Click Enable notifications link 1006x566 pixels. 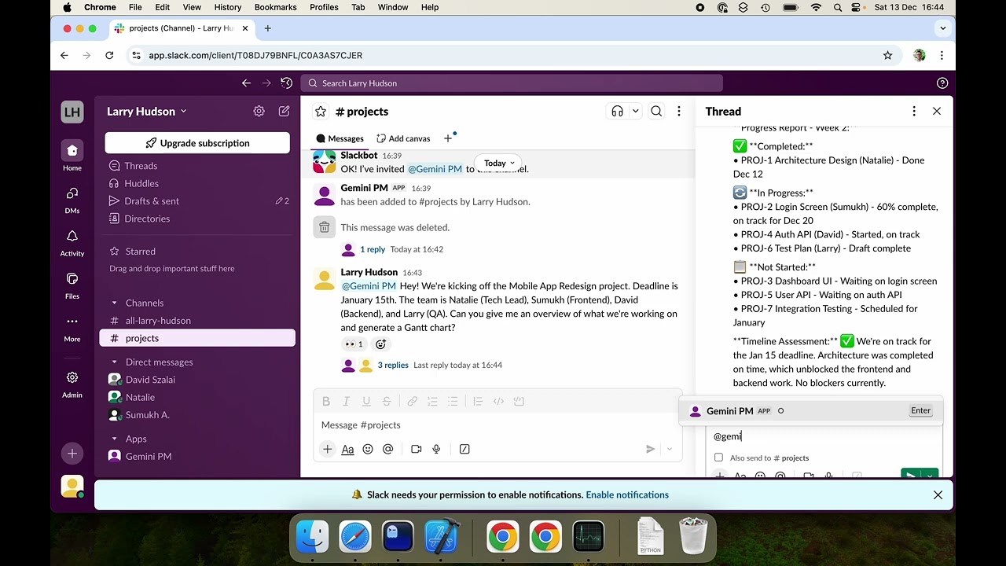point(627,495)
